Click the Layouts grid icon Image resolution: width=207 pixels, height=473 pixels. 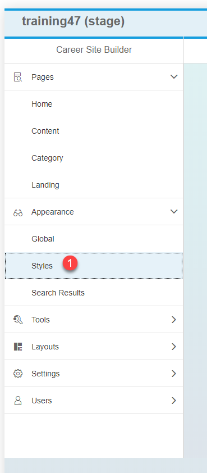(x=18, y=347)
